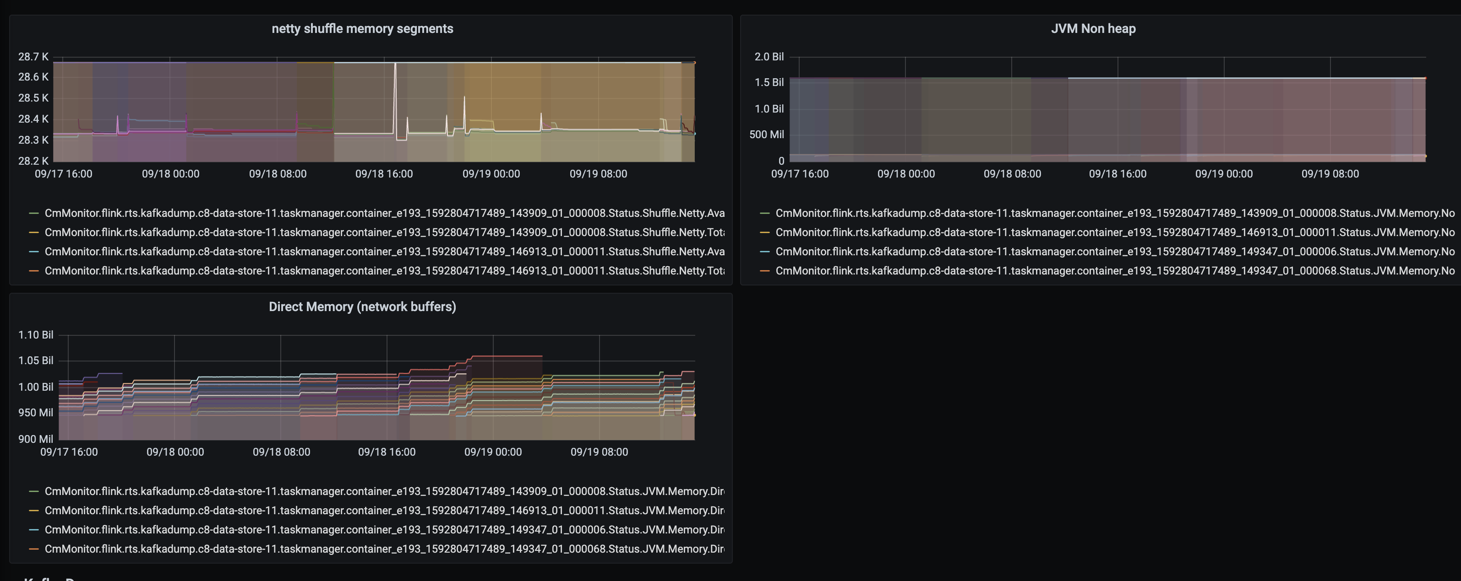Select Direct Memory legend entry container 146913_01_000011

coord(384,511)
